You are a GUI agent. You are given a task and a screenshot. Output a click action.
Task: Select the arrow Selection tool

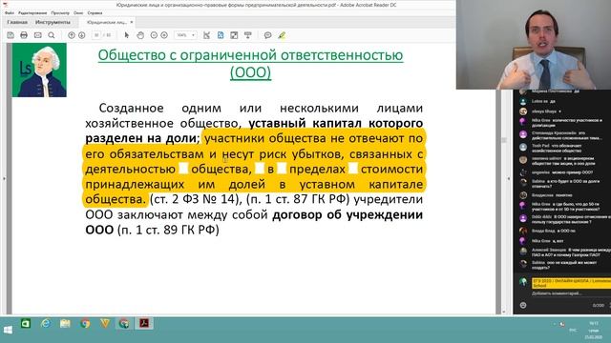pos(127,35)
